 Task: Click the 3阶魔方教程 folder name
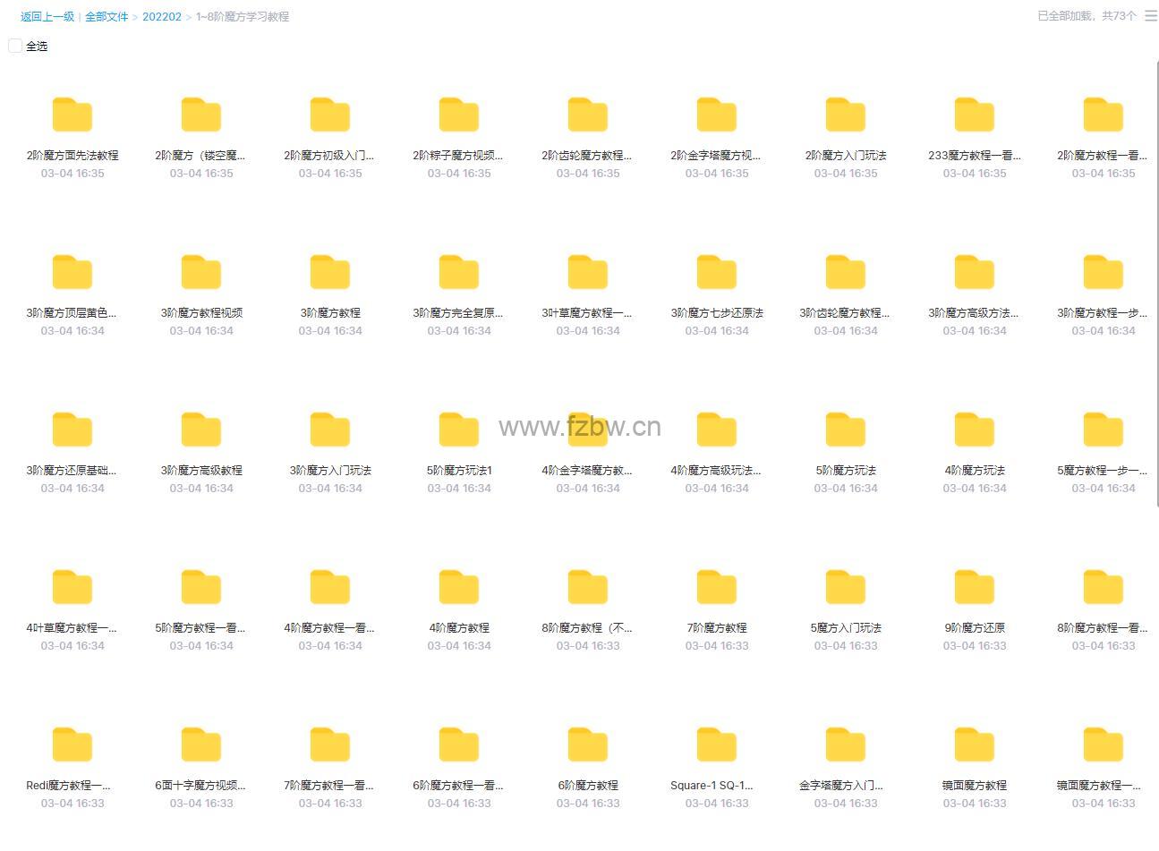[x=330, y=313]
